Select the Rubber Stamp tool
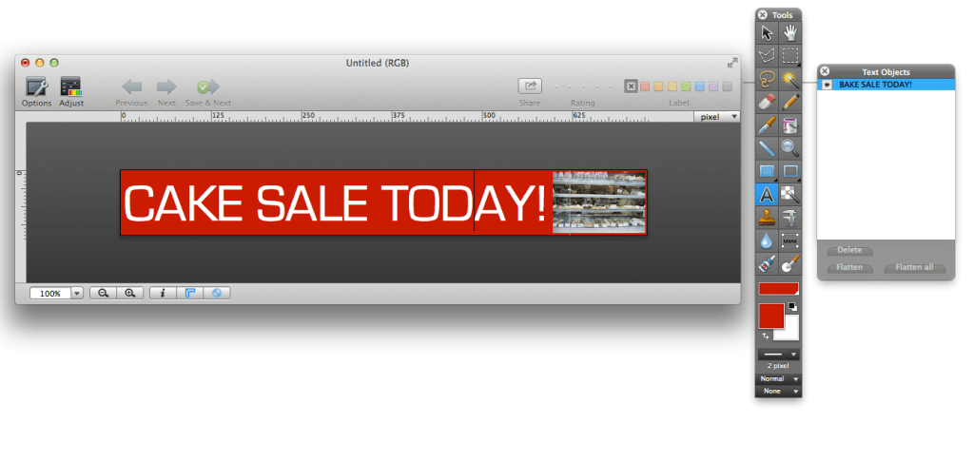Viewport: 974px width, 461px height. point(767,218)
